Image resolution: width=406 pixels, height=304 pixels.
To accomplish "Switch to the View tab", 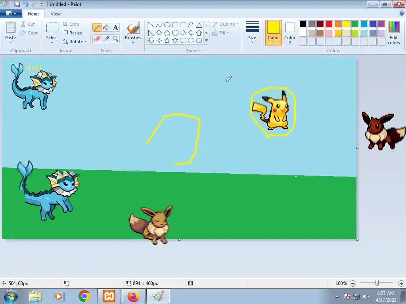I will click(56, 14).
